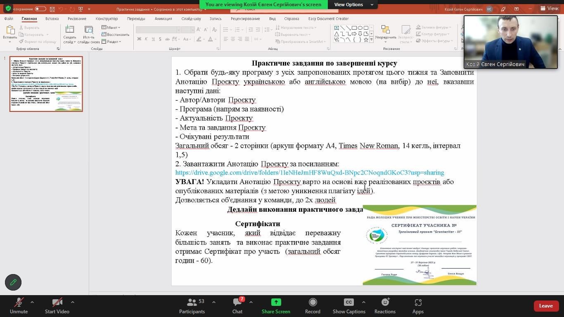
Task: Toggle bold formatting in the ribbon
Action: [x=139, y=39]
